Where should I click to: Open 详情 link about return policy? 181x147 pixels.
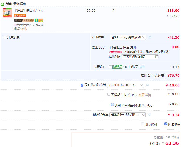click(24, 29)
